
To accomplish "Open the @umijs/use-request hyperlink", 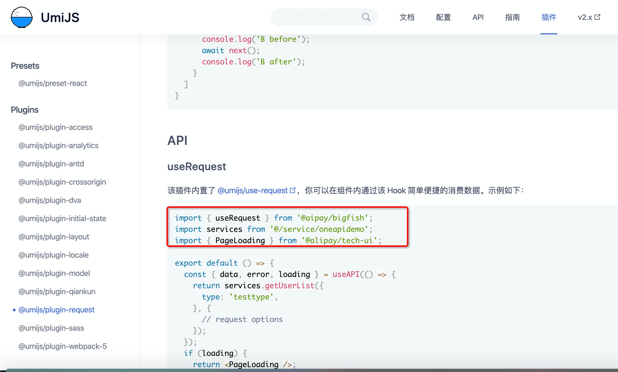I will (252, 190).
